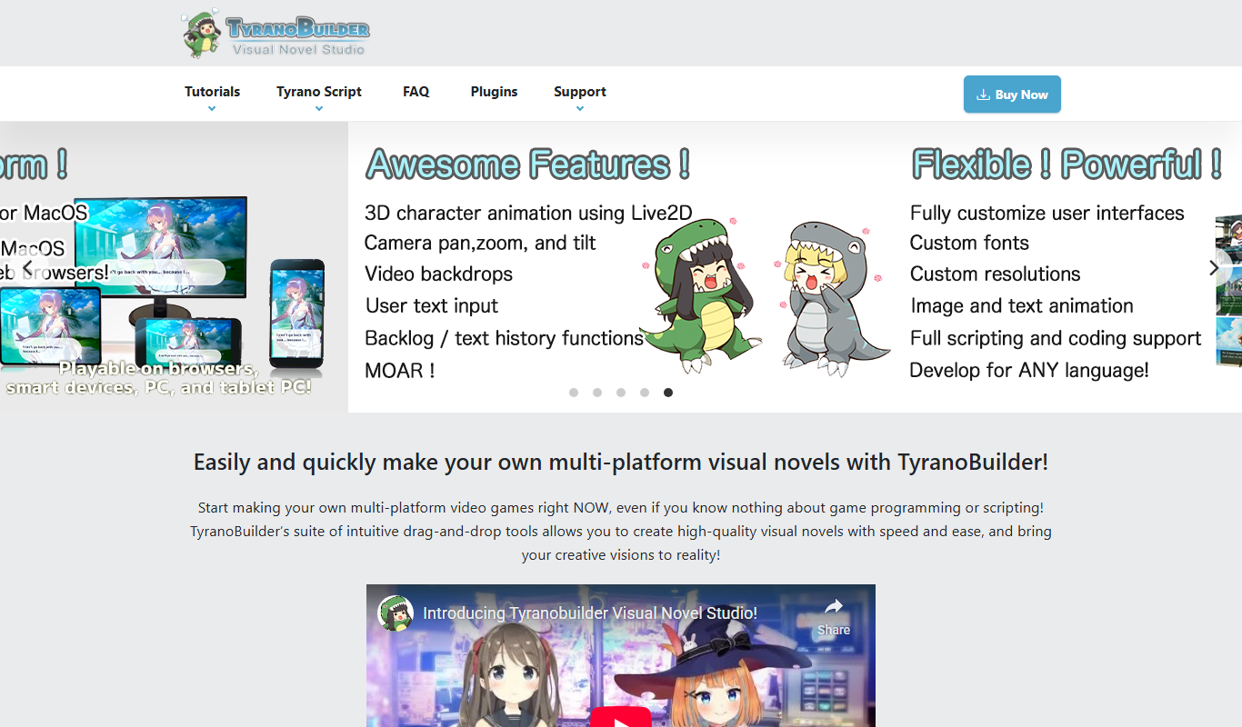This screenshot has width=1242, height=727.
Task: Select the first carousel dot
Action: click(574, 393)
